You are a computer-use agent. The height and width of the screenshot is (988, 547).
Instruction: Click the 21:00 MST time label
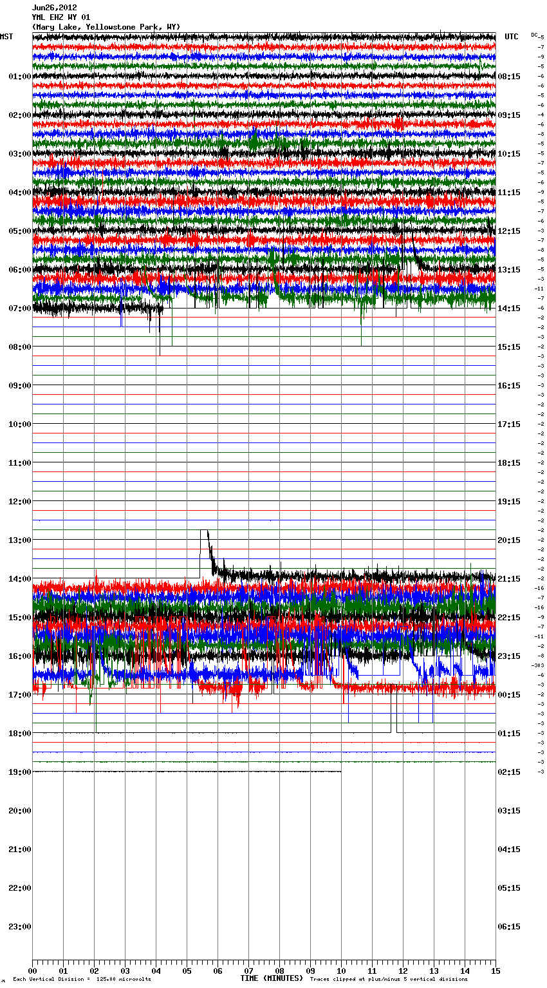coord(20,850)
